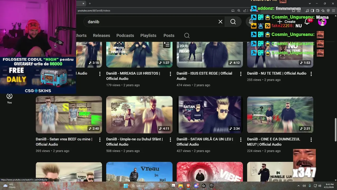Open Umple-ne cu Duhul Sfânt title link

(134, 142)
